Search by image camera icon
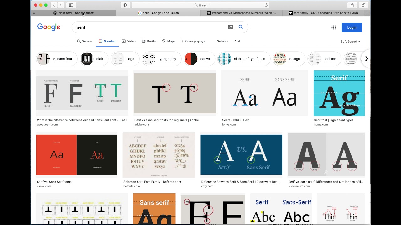The width and height of the screenshot is (401, 225). (x=231, y=27)
